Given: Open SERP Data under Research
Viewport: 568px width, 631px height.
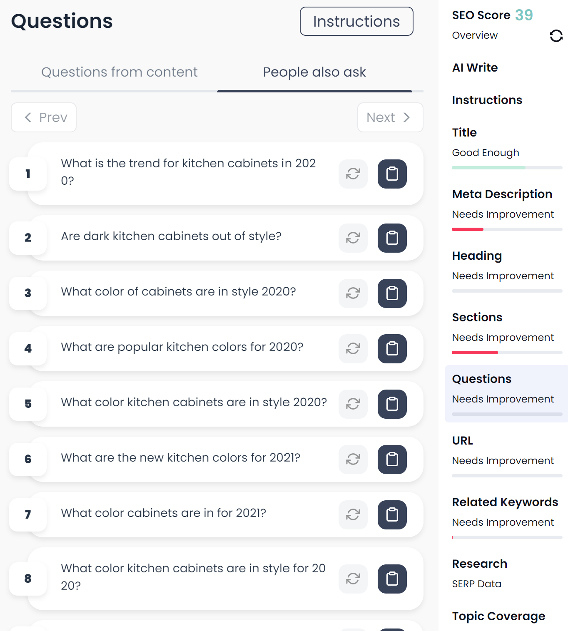Looking at the screenshot, I should pos(476,584).
